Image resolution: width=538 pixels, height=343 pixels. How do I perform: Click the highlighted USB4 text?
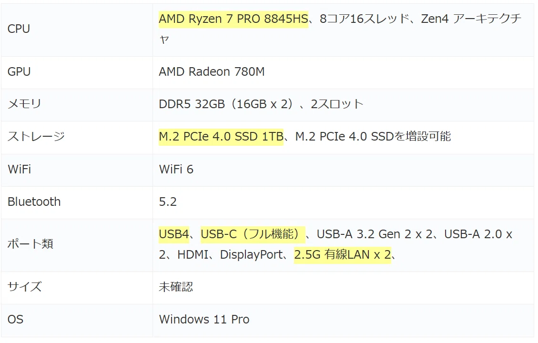tap(174, 234)
